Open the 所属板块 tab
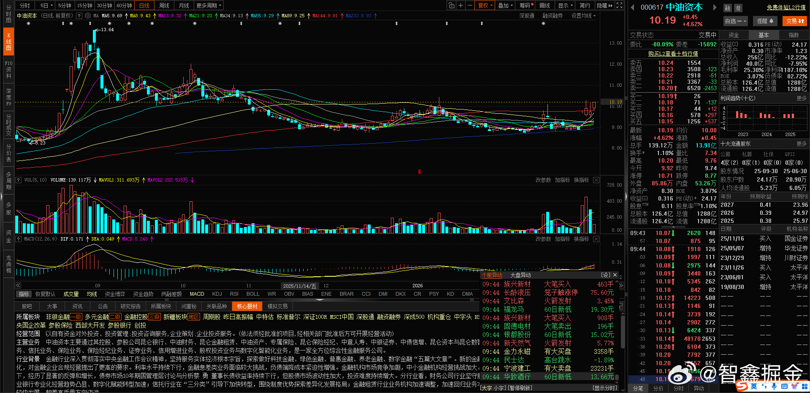 161,306
